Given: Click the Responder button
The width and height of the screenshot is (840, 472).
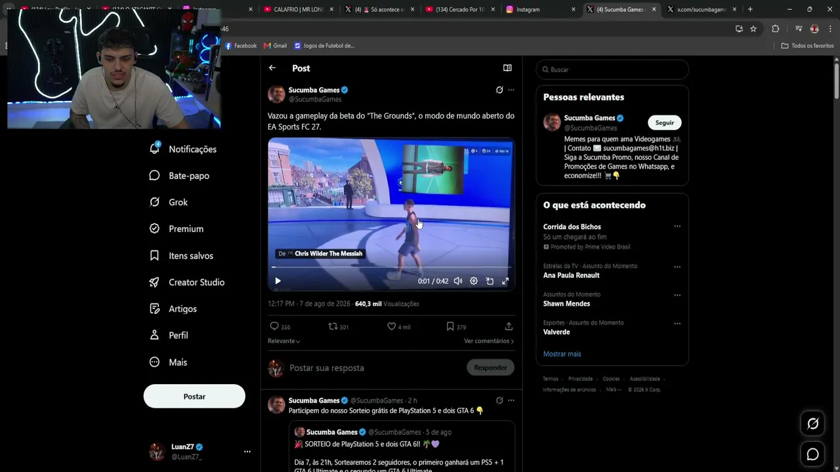Looking at the screenshot, I should [490, 368].
